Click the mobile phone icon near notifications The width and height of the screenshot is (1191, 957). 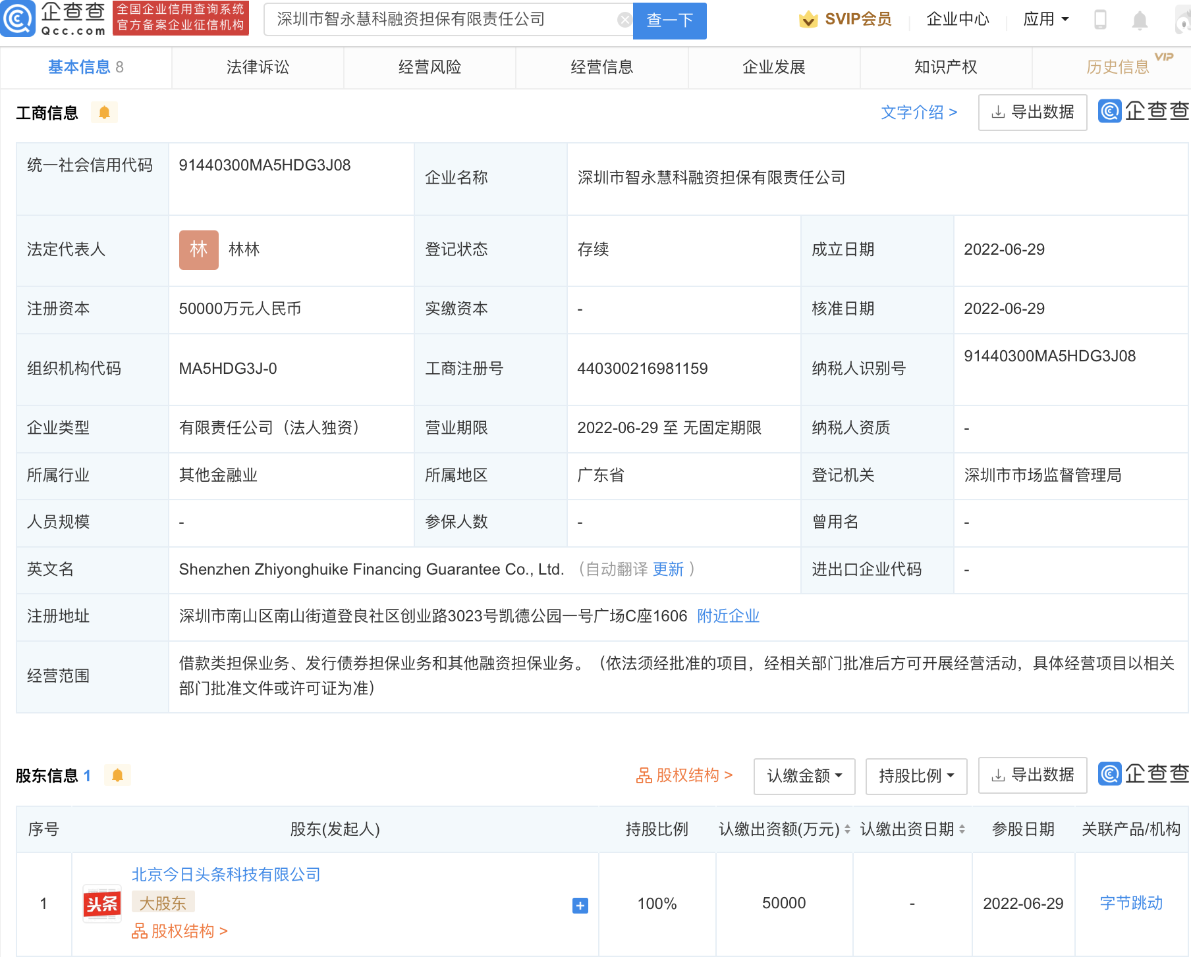[x=1099, y=19]
